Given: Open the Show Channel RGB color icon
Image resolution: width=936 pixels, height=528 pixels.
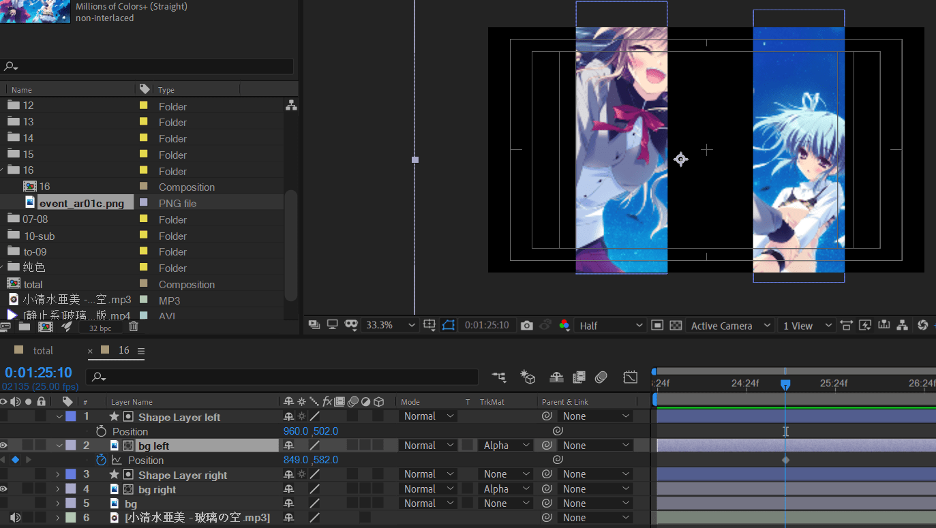Looking at the screenshot, I should [564, 326].
